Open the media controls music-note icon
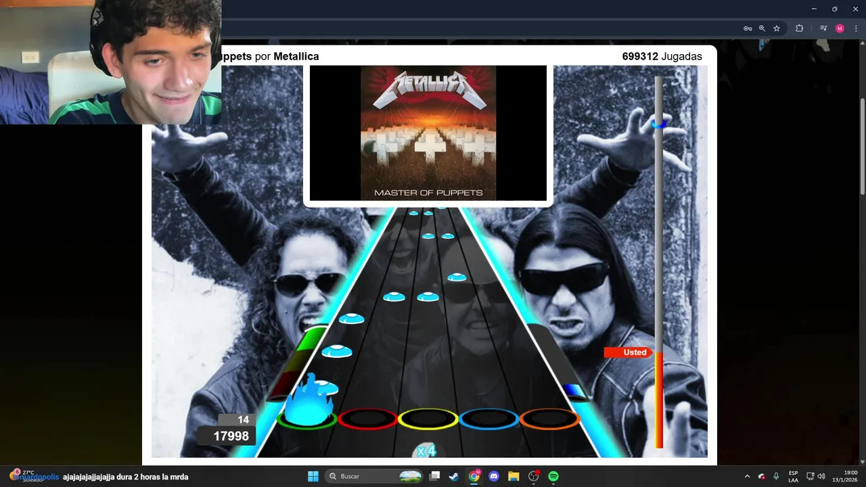Viewport: 866px width, 487px height. pyautogui.click(x=823, y=28)
